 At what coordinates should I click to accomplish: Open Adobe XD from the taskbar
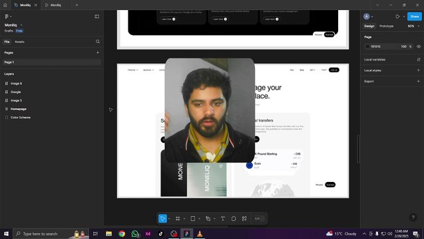point(148,234)
